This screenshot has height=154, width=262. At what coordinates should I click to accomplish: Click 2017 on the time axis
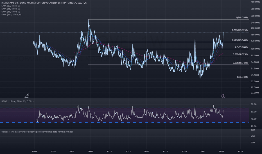tap(165, 151)
